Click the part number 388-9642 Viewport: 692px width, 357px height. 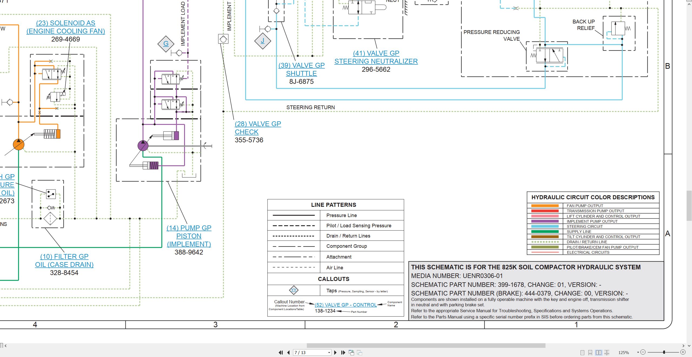189,252
